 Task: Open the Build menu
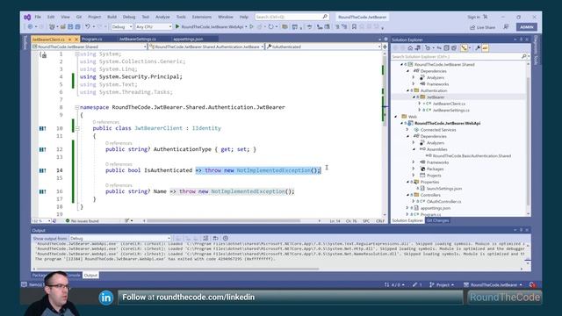[112, 17]
